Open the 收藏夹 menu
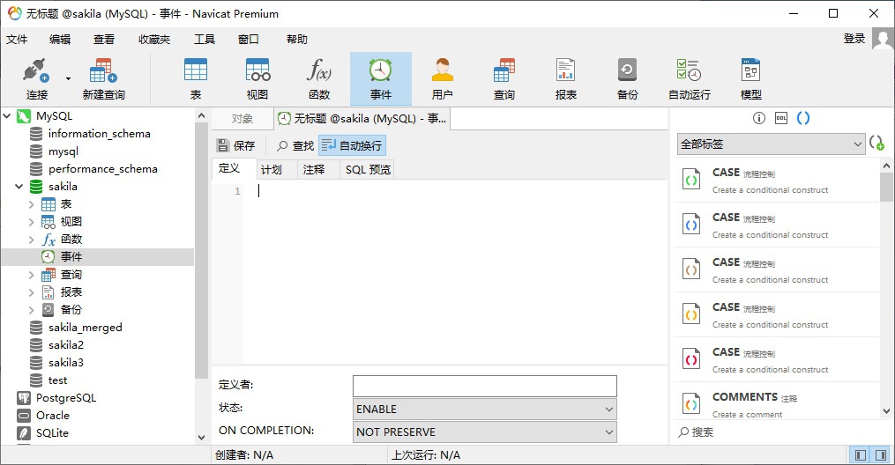Screen dimensions: 895x465 (x=154, y=40)
